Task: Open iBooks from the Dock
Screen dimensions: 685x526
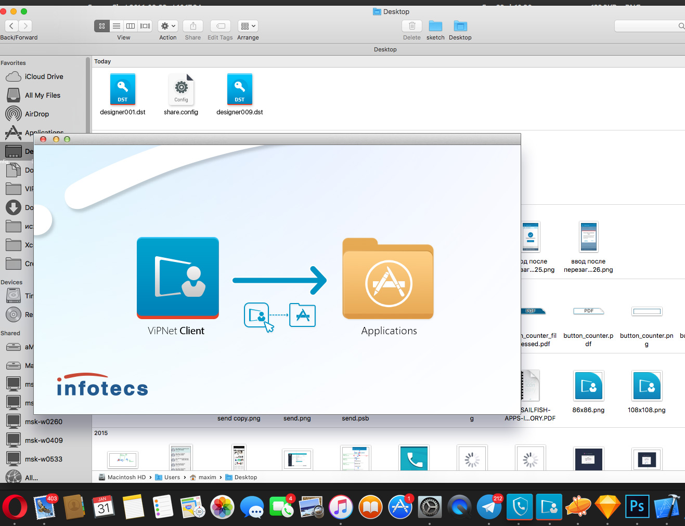Action: (370, 507)
